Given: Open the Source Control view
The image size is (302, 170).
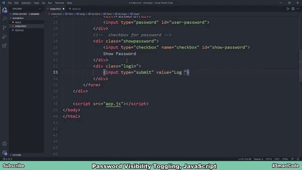Looking at the screenshot, I should (x=4, y=27).
